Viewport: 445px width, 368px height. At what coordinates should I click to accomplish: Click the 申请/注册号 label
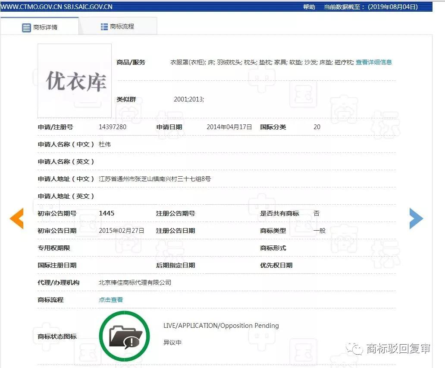[55, 127]
